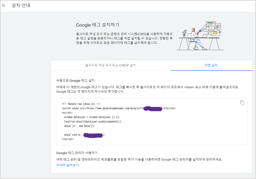Click the <!-- Google tag (gtag.js) --> code line
Screen dimensions: 256x179
(81, 104)
